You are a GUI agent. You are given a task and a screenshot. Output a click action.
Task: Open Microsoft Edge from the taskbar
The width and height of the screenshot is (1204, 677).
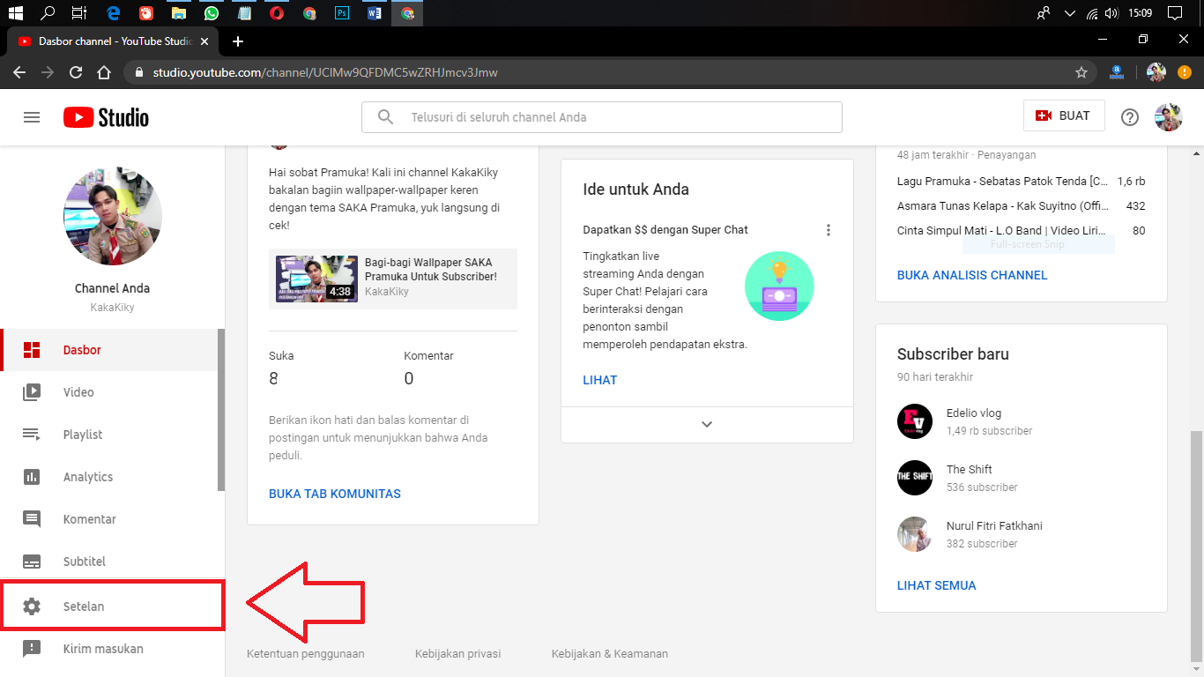point(113,13)
